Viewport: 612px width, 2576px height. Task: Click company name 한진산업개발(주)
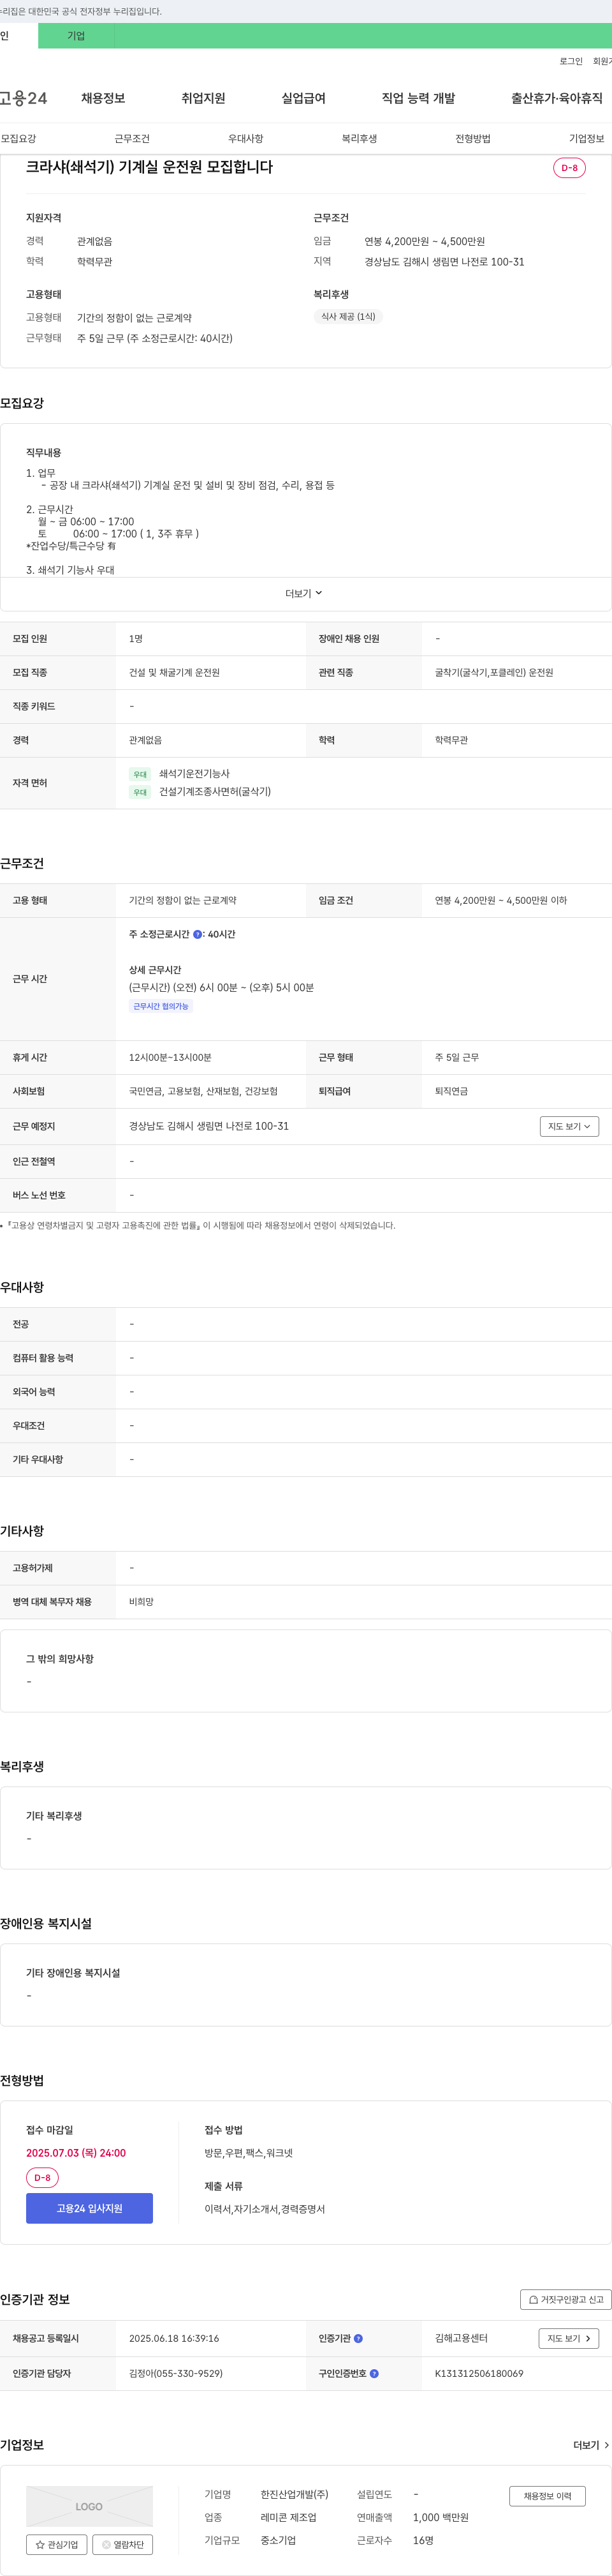295,2494
